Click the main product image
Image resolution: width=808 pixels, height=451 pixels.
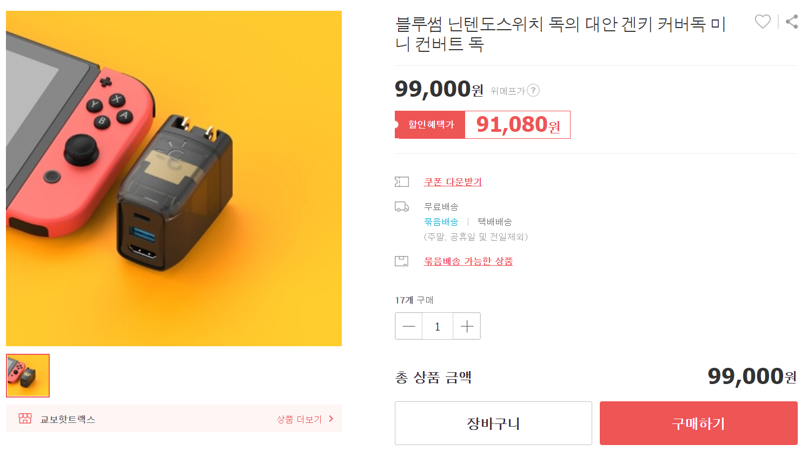pyautogui.click(x=174, y=178)
